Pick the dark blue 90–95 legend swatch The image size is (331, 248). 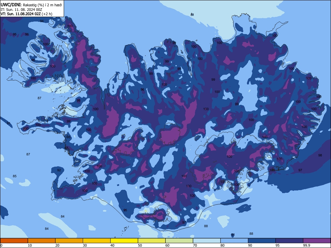pos(262,241)
